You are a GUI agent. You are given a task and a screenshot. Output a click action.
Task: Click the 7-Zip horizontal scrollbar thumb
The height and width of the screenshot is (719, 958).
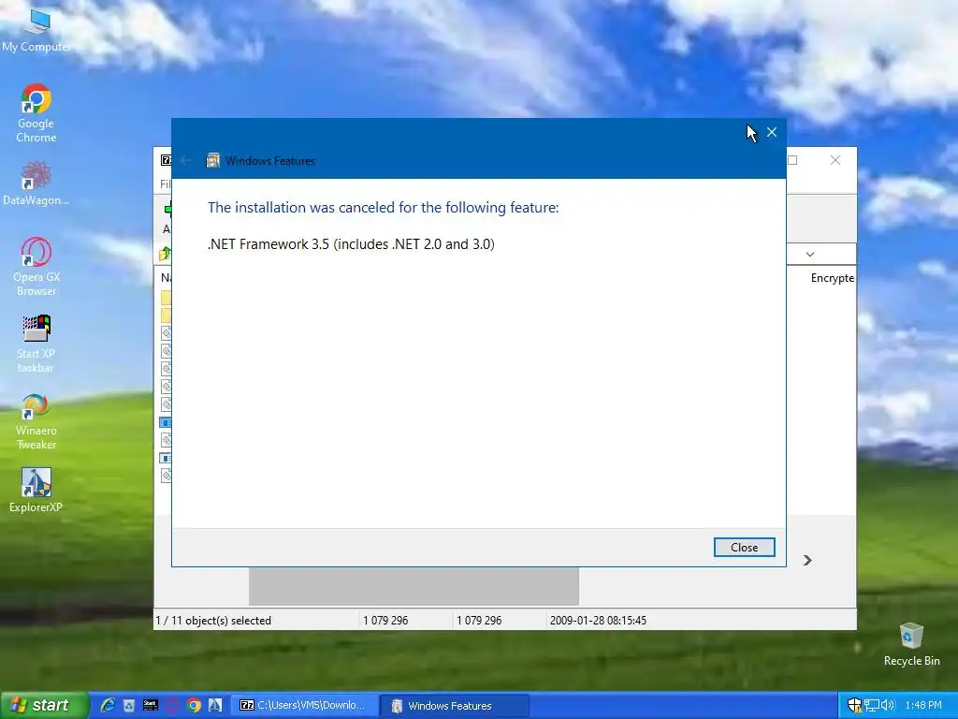coord(414,586)
